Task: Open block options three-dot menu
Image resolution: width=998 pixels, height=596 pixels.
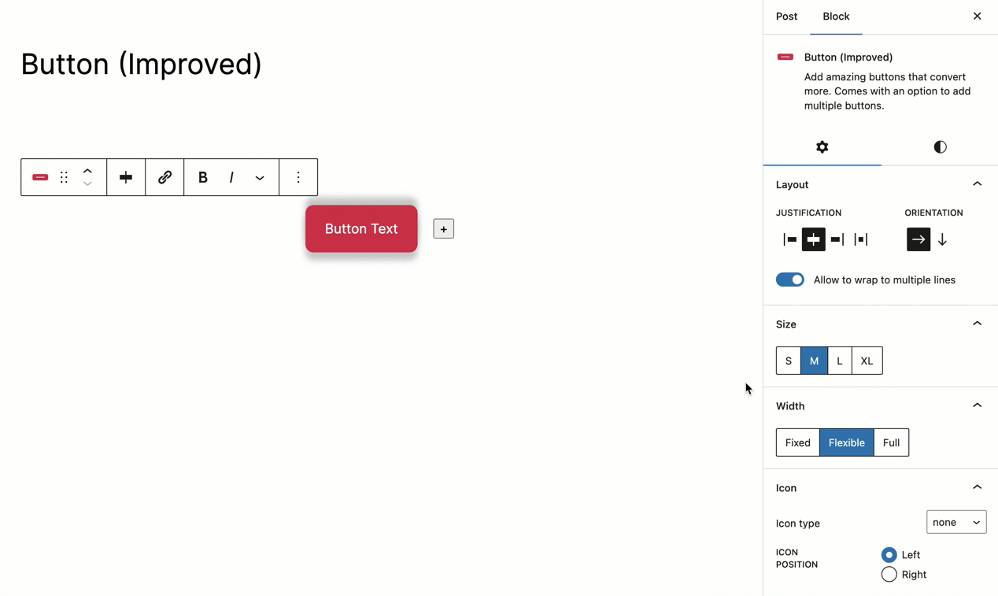Action: click(x=298, y=177)
